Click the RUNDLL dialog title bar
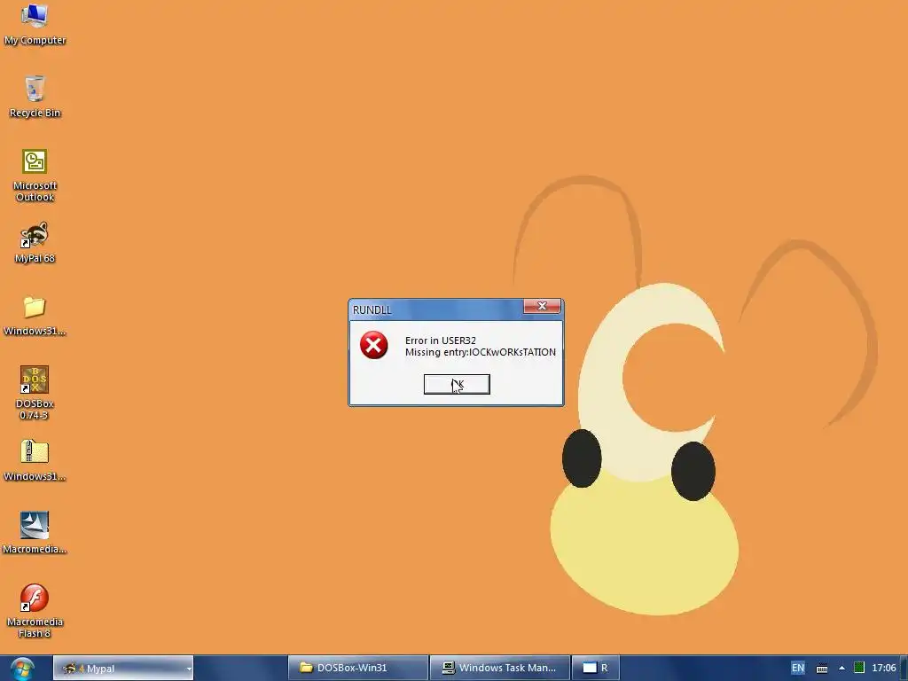908x681 pixels. point(437,309)
